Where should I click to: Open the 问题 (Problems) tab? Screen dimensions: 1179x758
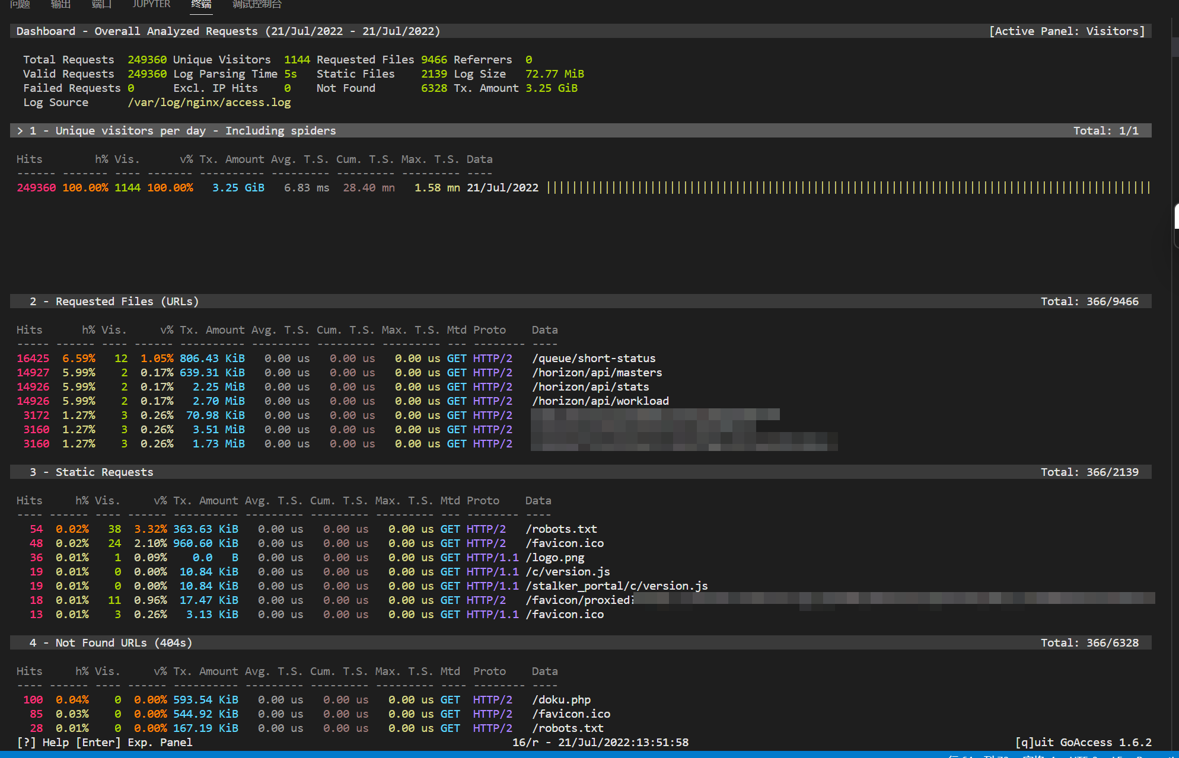click(20, 5)
